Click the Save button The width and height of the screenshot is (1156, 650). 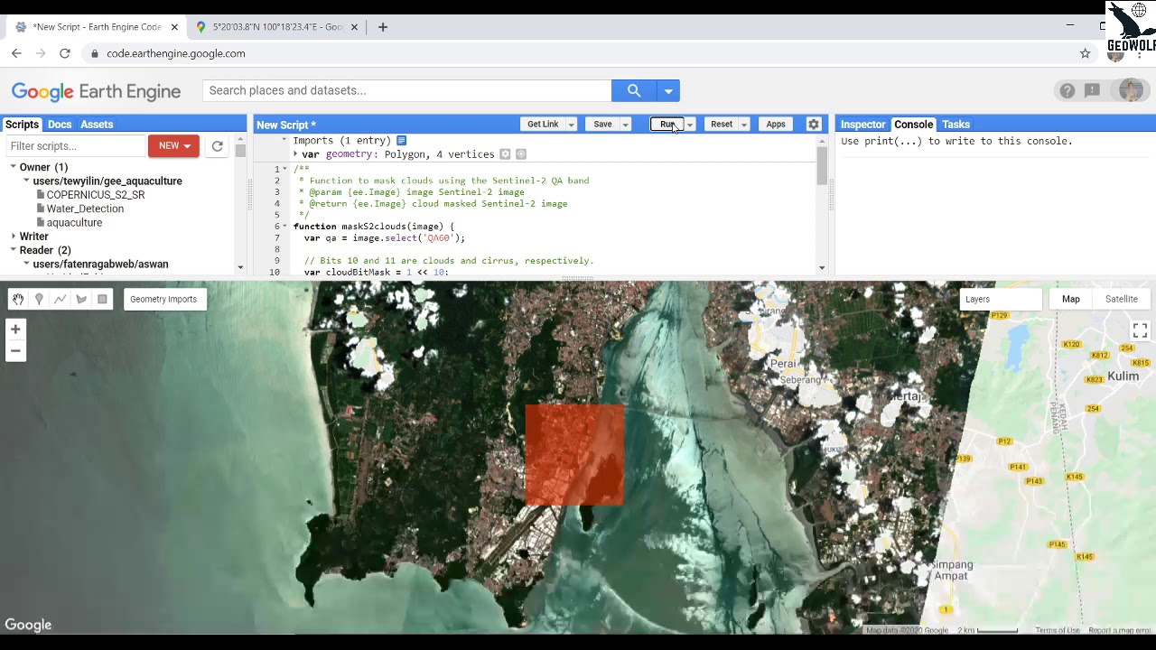(602, 125)
